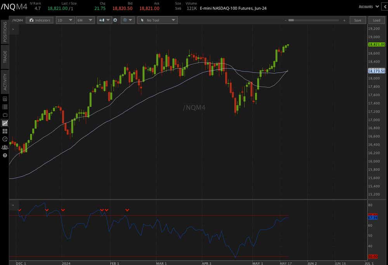Click the Ask price 18,821.00

click(149, 9)
